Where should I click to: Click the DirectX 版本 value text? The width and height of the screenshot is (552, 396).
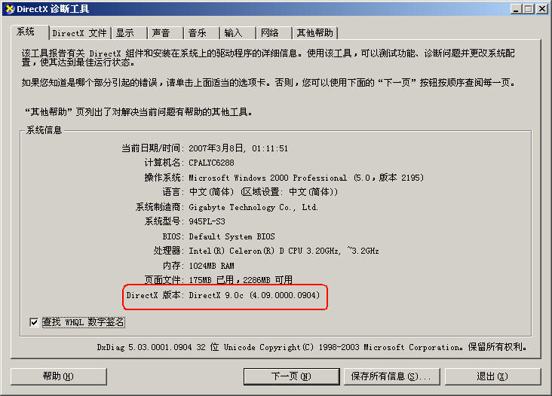point(254,295)
